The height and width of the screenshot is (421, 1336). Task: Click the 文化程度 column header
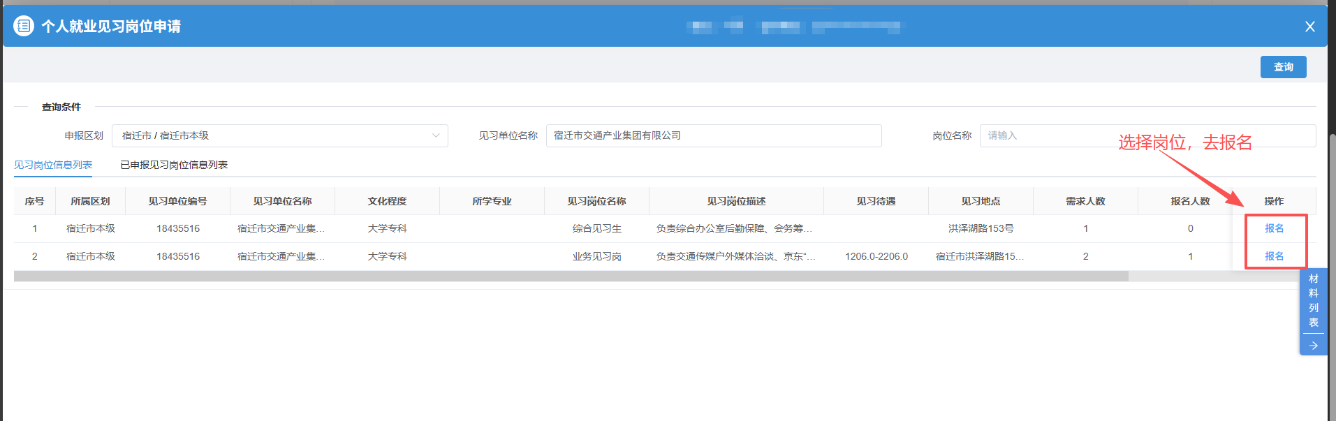point(387,201)
